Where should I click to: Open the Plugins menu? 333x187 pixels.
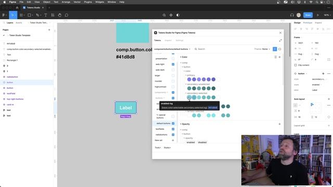click(88, 2)
